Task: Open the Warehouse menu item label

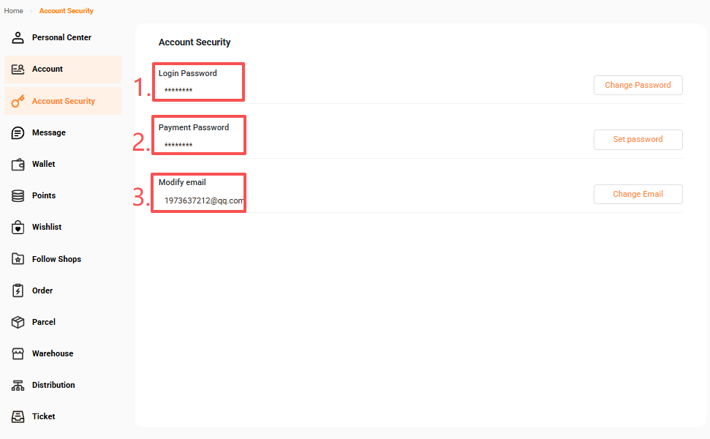Action: click(53, 353)
